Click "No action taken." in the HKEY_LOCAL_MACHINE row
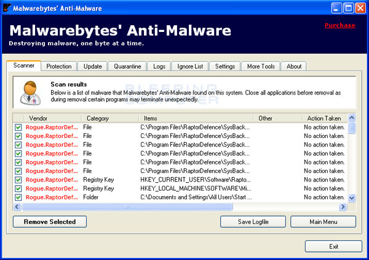The height and width of the screenshot is (260, 369). (324, 188)
